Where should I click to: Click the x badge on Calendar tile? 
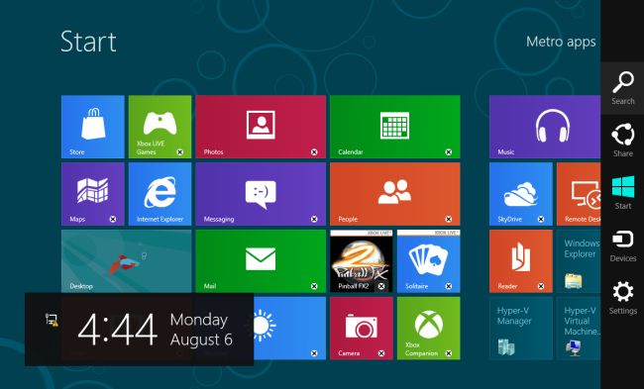449,152
